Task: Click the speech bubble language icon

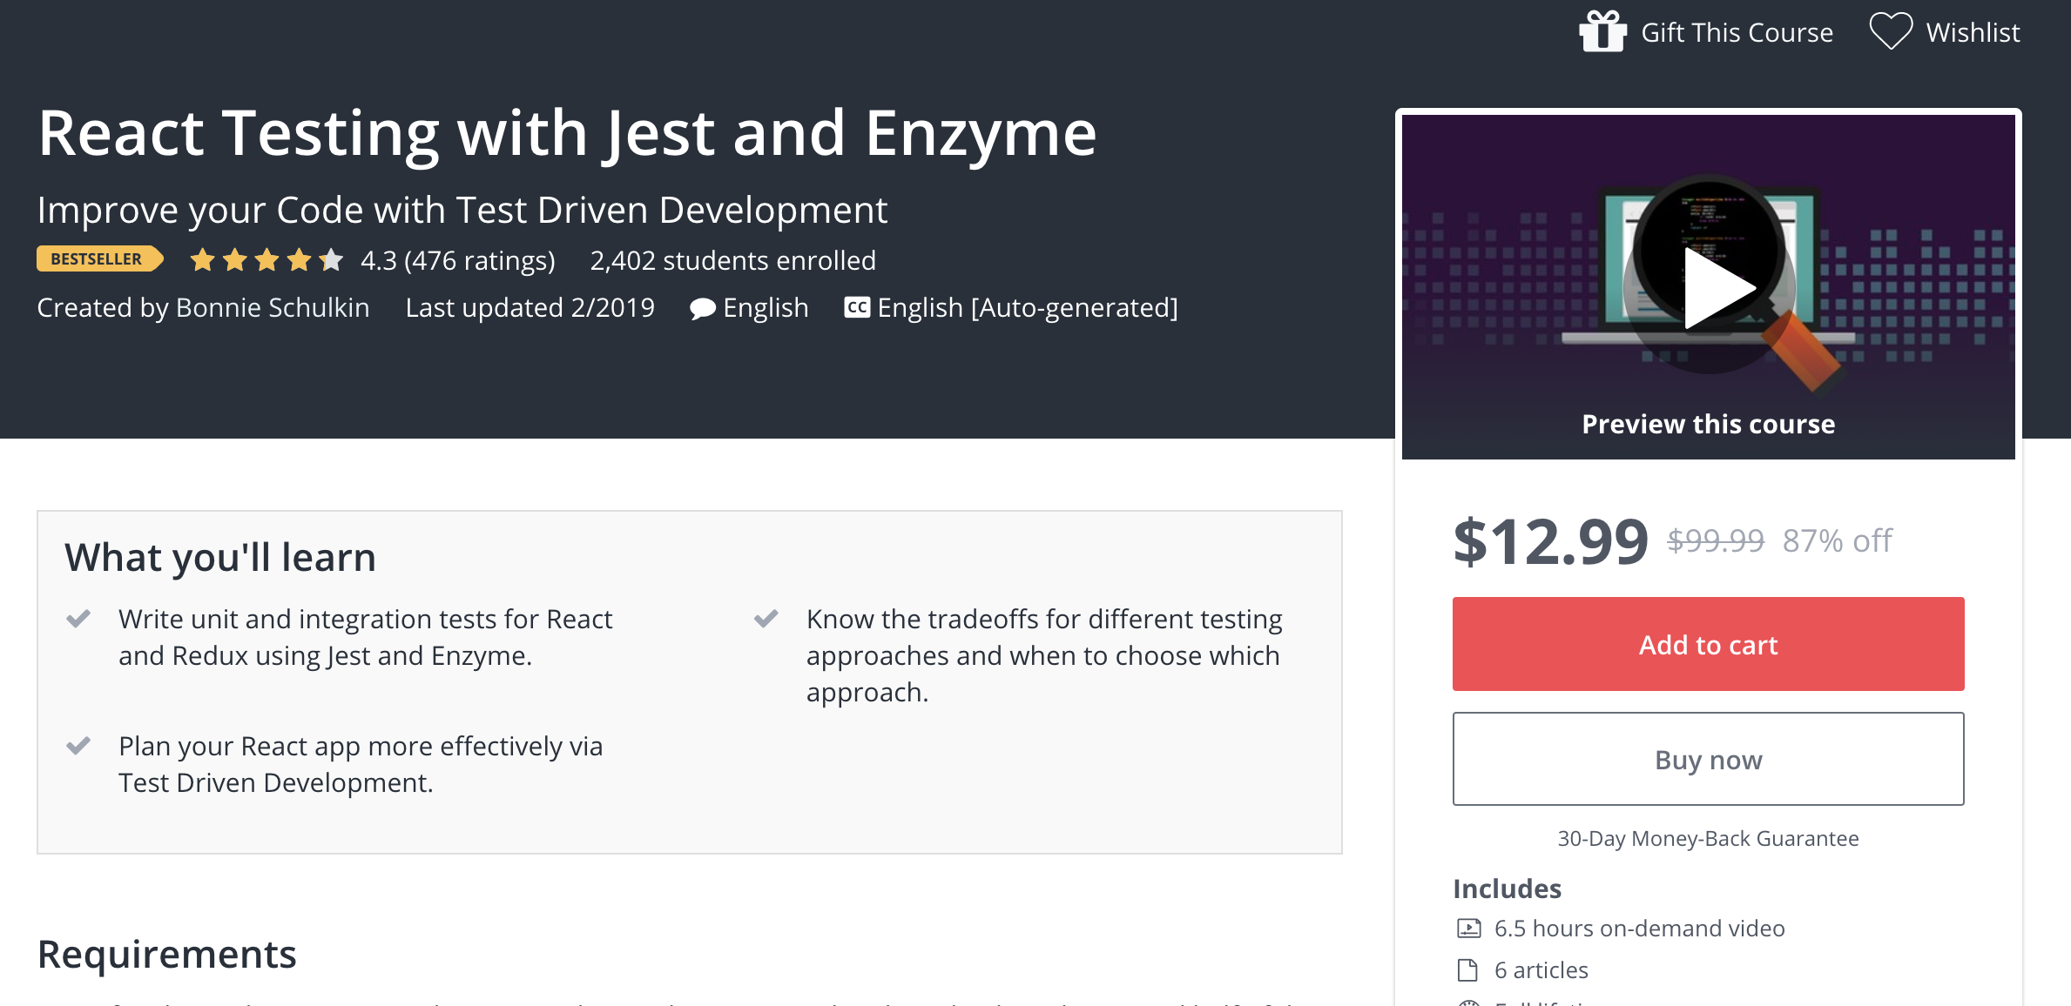Action: (702, 308)
